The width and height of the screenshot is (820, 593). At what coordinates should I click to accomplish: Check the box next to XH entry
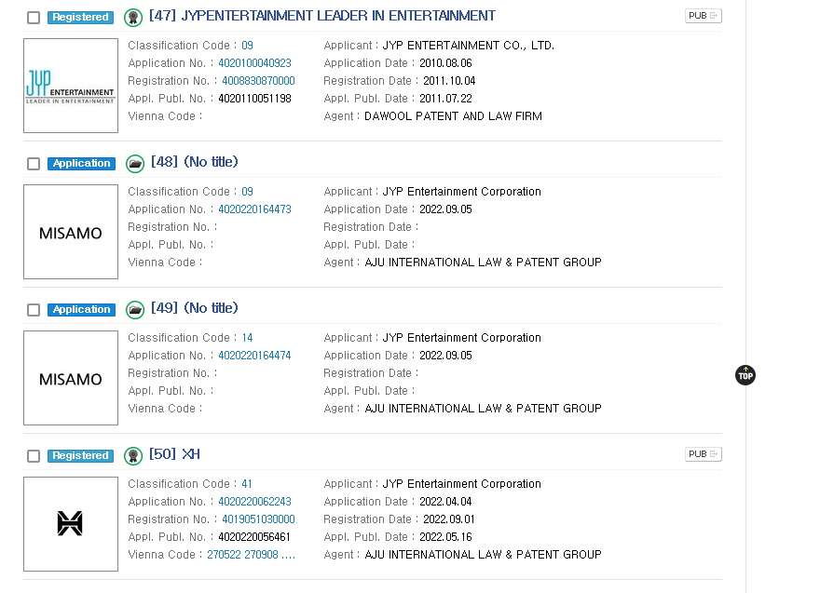click(34, 456)
